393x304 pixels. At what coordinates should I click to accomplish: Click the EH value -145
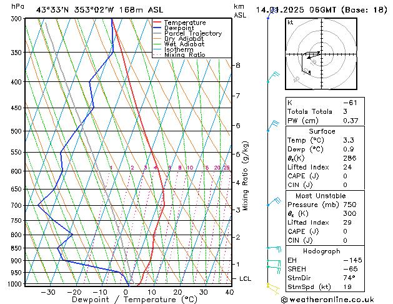tap(352, 260)
